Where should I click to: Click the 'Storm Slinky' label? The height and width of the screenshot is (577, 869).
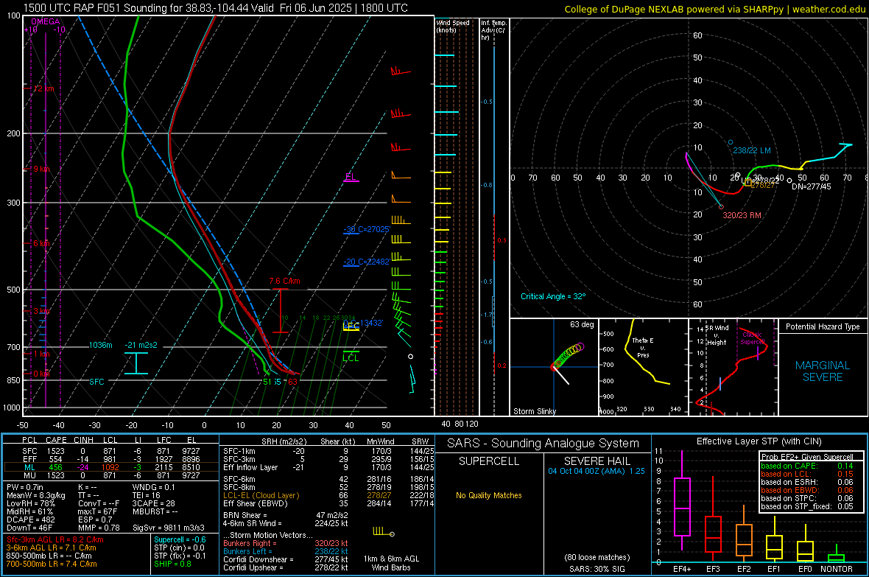[x=534, y=411]
